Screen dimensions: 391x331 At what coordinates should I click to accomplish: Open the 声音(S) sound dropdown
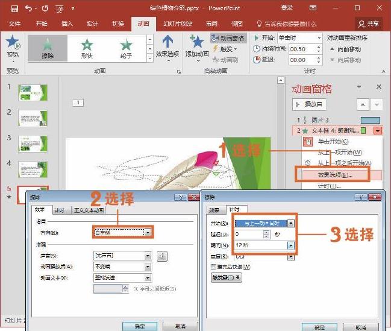[148, 256]
